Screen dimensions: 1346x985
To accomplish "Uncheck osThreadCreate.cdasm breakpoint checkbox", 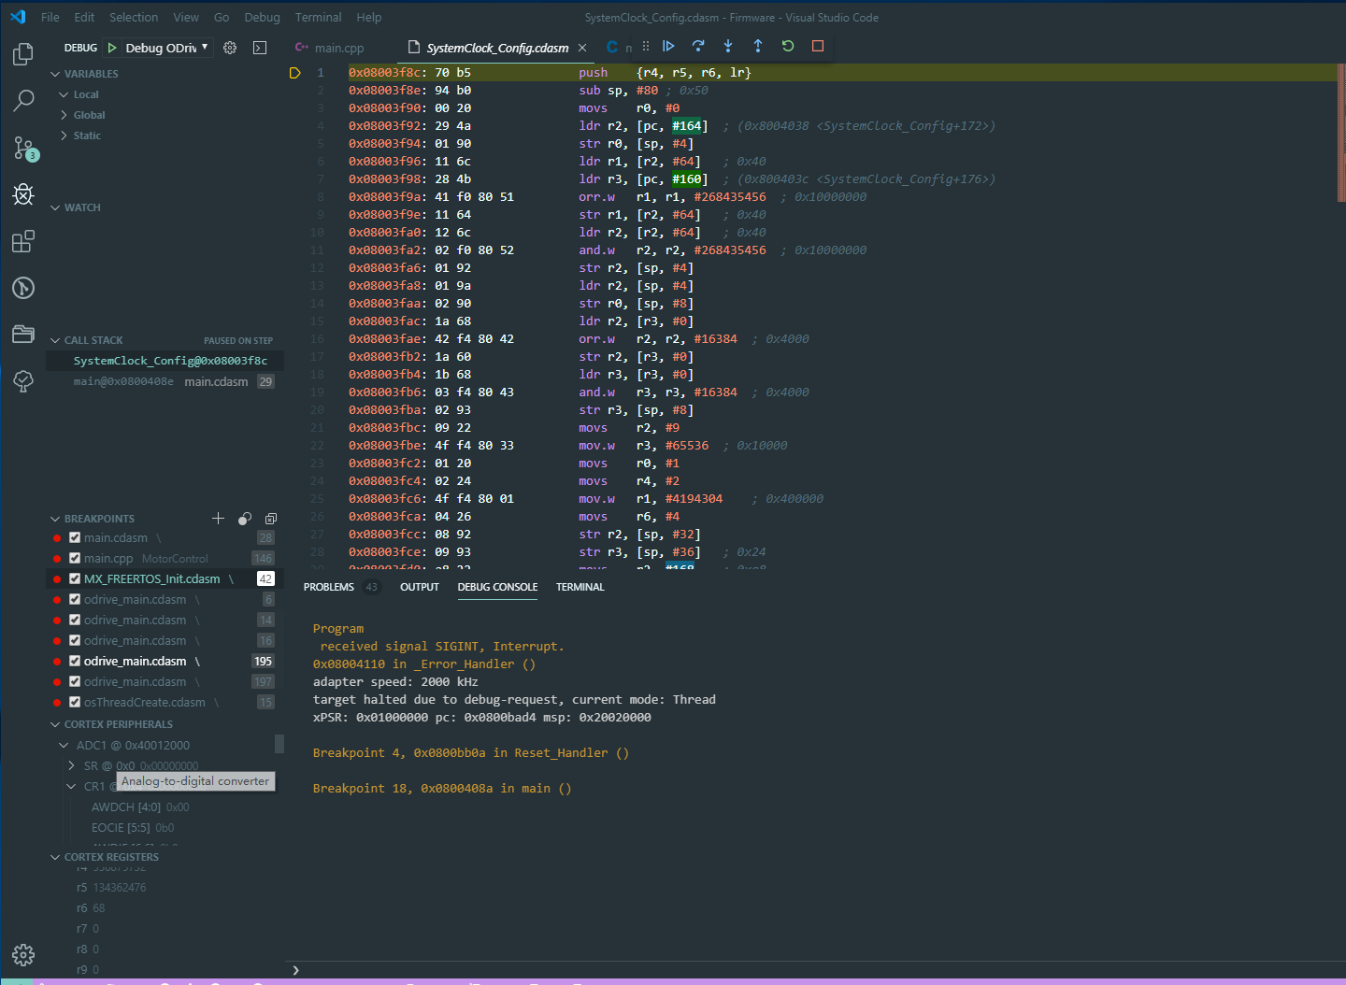I will pos(75,702).
